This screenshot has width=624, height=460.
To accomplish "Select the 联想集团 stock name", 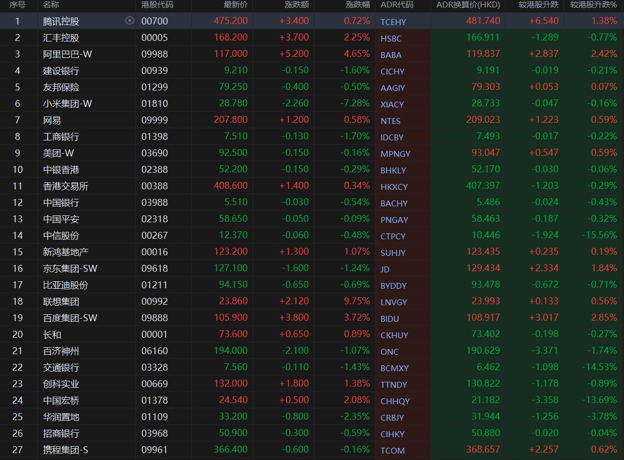I will click(x=61, y=302).
